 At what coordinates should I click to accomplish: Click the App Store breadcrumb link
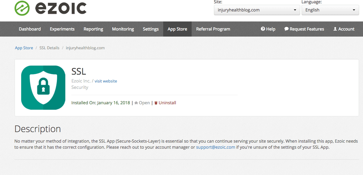24,48
